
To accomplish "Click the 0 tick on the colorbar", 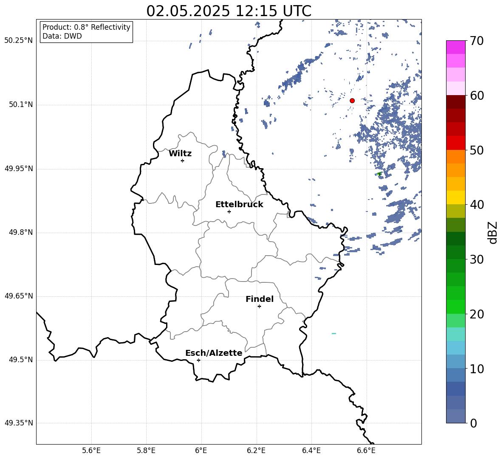I will coord(473,423).
